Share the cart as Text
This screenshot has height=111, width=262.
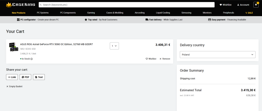pyautogui.click(x=39, y=77)
